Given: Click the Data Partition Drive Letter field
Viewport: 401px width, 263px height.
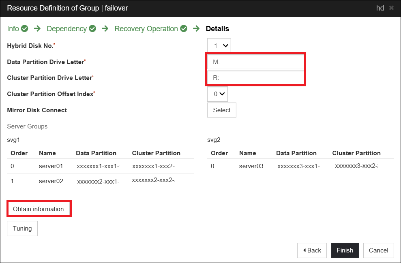Looking at the screenshot, I should point(255,61).
